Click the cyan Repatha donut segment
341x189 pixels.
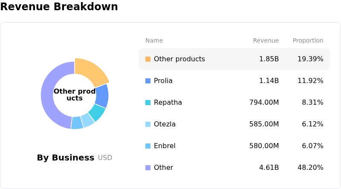[97, 113]
